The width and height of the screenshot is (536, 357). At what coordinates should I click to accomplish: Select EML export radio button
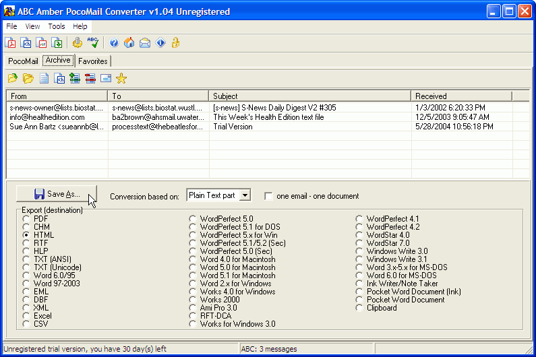point(26,292)
